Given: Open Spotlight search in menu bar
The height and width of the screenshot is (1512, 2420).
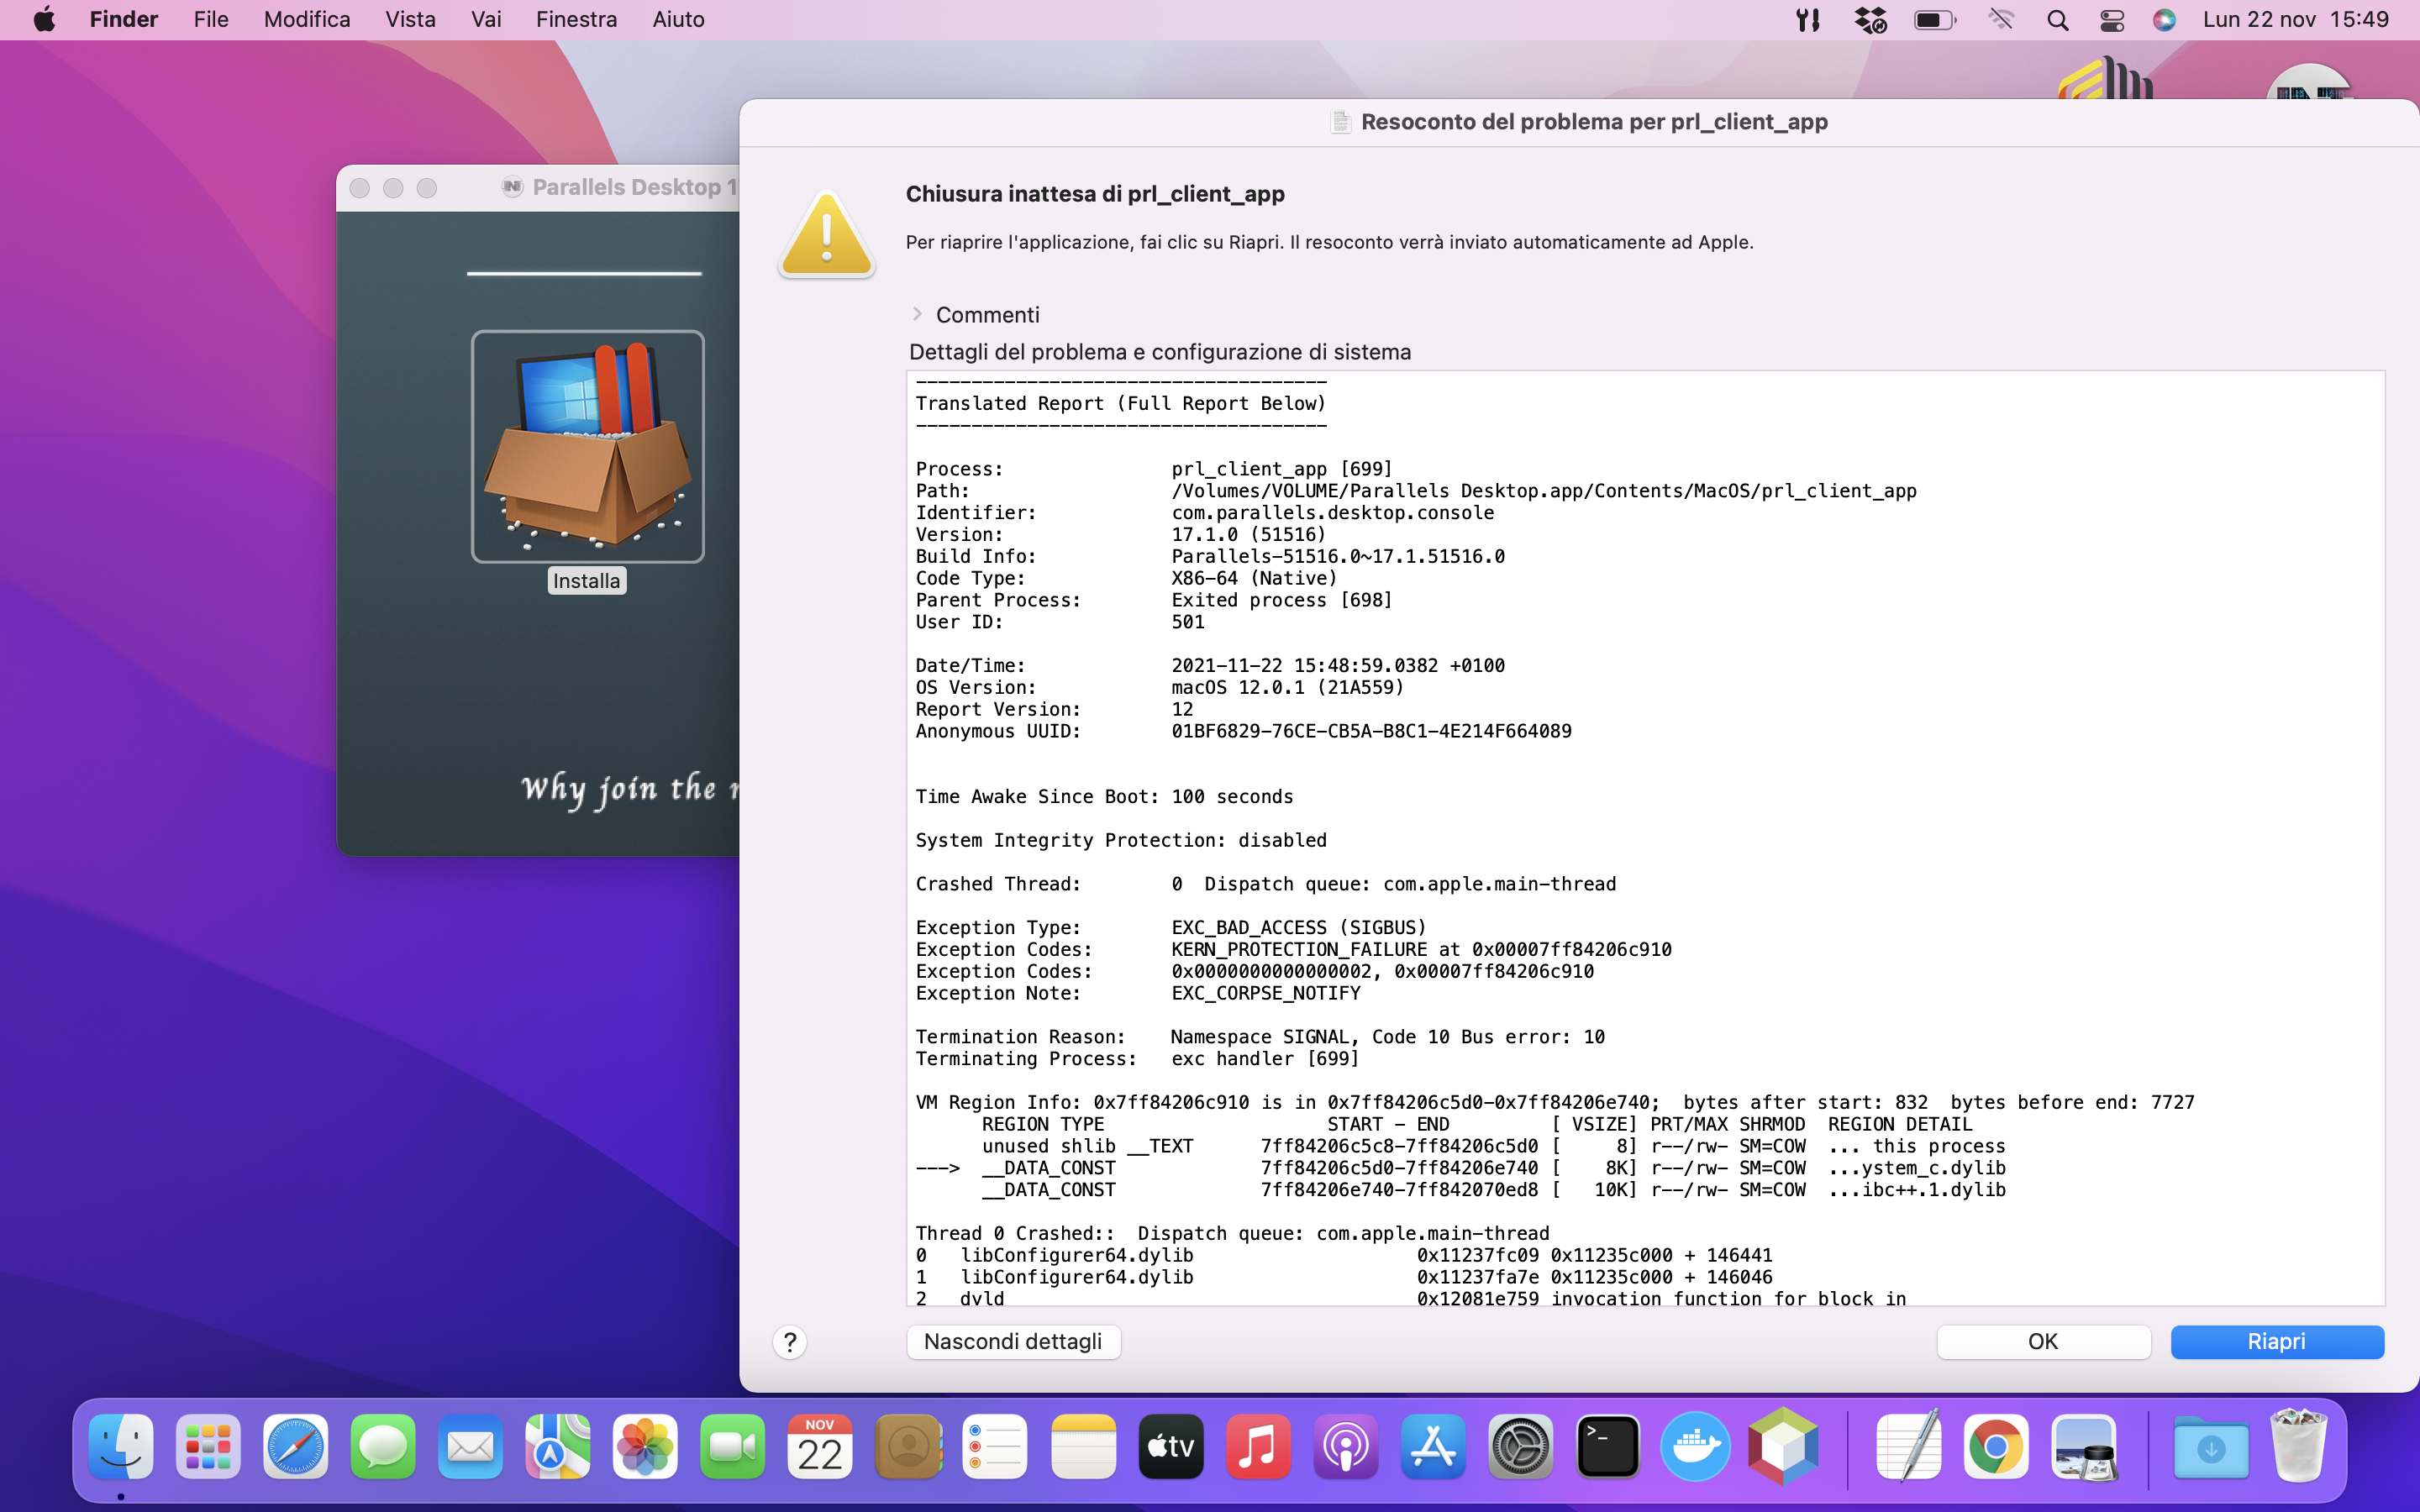Looking at the screenshot, I should [2057, 20].
